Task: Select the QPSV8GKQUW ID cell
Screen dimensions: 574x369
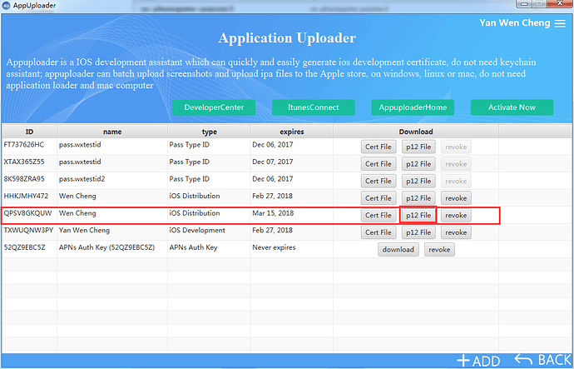Action: click(x=29, y=213)
